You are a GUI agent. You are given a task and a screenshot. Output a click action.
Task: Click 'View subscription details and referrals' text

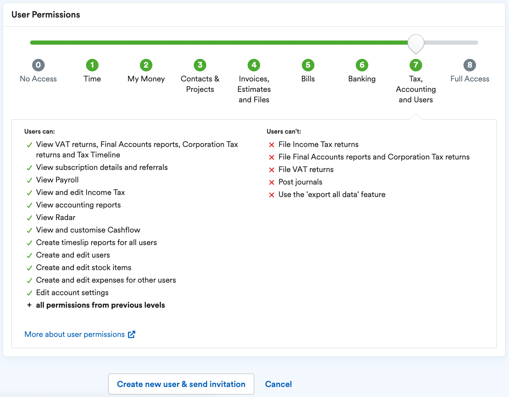pos(102,167)
